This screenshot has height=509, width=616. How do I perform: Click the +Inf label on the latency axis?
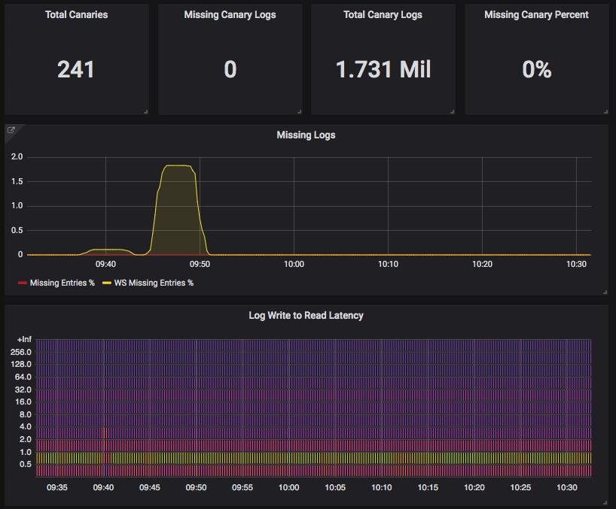23,339
